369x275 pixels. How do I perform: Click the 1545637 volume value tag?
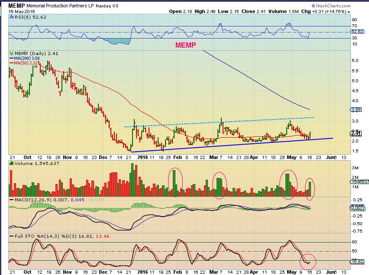point(359,181)
